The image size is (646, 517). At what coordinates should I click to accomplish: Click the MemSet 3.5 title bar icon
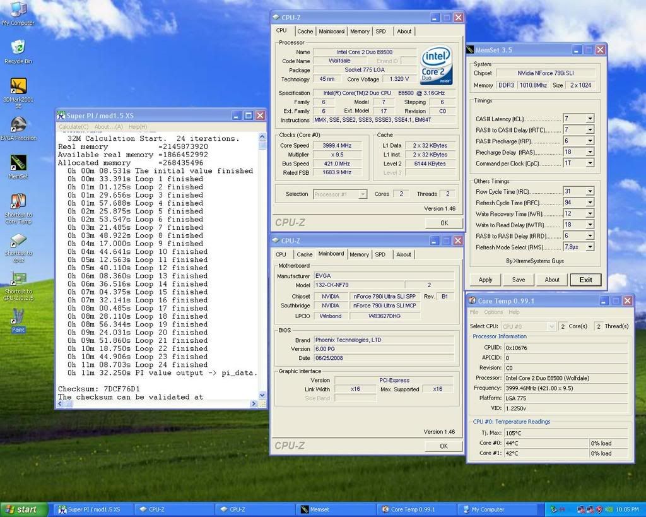470,50
